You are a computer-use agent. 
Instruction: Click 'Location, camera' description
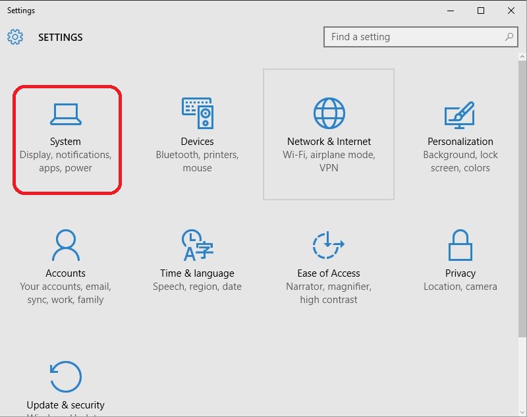point(460,287)
